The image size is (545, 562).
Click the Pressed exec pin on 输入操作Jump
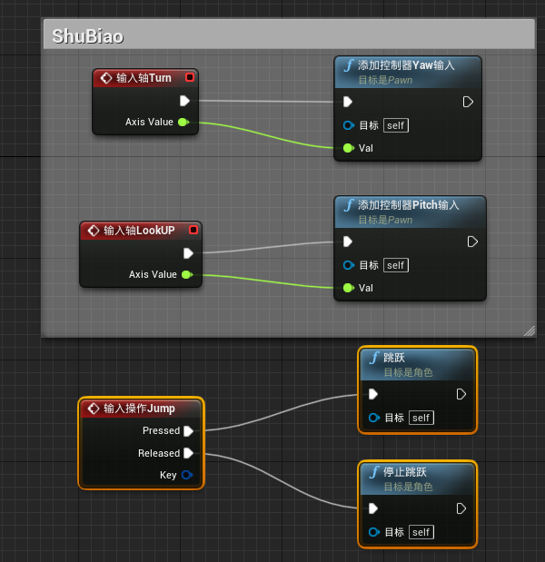pos(188,431)
